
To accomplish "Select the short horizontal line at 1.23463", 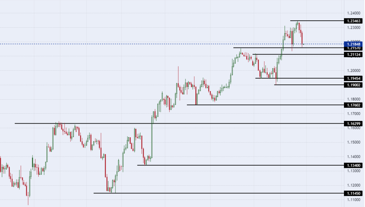I will [317, 21].
